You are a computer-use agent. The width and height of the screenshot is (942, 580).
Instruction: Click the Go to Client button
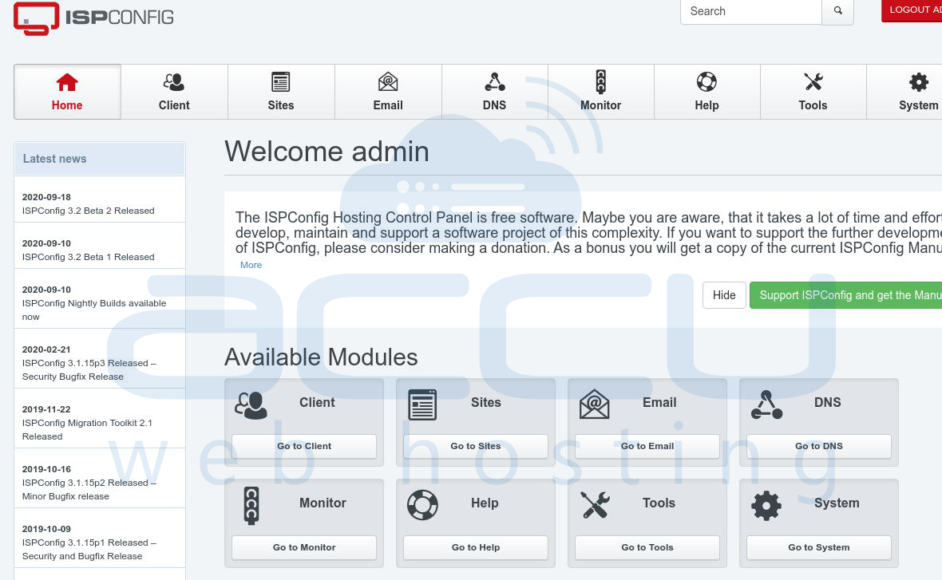pyautogui.click(x=304, y=447)
